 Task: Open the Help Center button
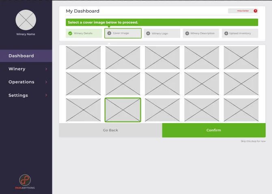[x=243, y=11]
